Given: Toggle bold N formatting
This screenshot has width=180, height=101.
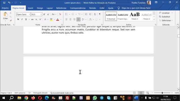Looking at the screenshot, I should pos(18,19).
